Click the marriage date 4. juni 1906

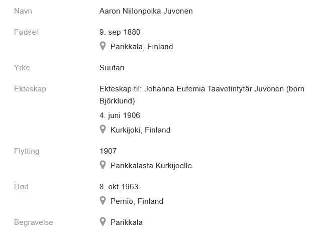click(x=120, y=115)
